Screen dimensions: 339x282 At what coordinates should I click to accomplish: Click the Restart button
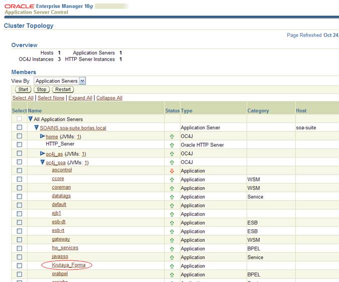(63, 89)
